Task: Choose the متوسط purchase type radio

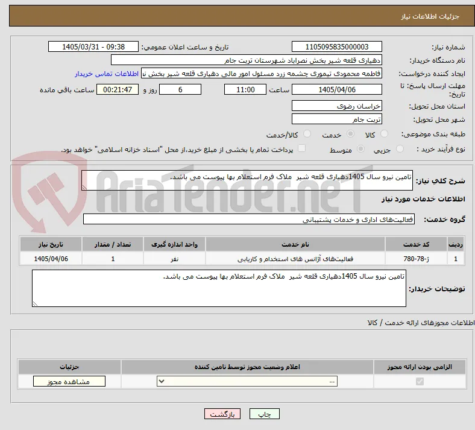Action: (361, 149)
